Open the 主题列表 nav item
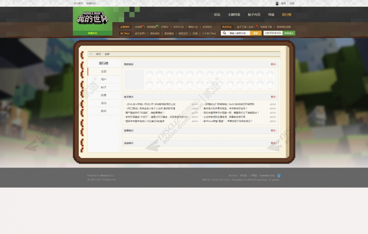The width and height of the screenshot is (368, 234). pyautogui.click(x=234, y=14)
